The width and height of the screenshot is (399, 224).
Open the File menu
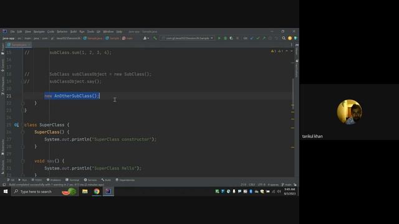click(x=12, y=32)
